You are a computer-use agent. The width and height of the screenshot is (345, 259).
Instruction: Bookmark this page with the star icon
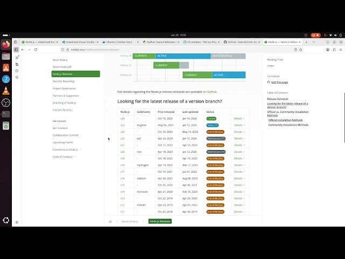pyautogui.click(x=301, y=50)
